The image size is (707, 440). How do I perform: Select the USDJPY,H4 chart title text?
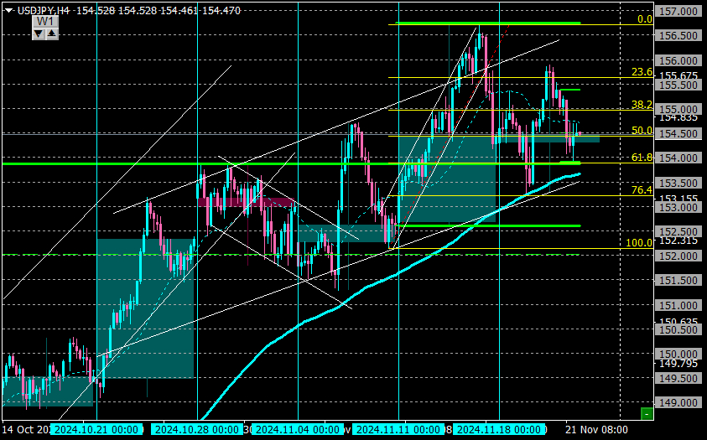44,10
